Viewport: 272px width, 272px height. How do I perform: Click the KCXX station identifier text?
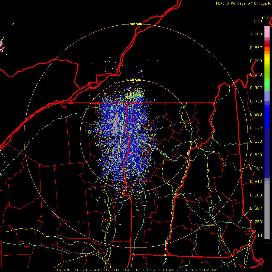[168, 270]
